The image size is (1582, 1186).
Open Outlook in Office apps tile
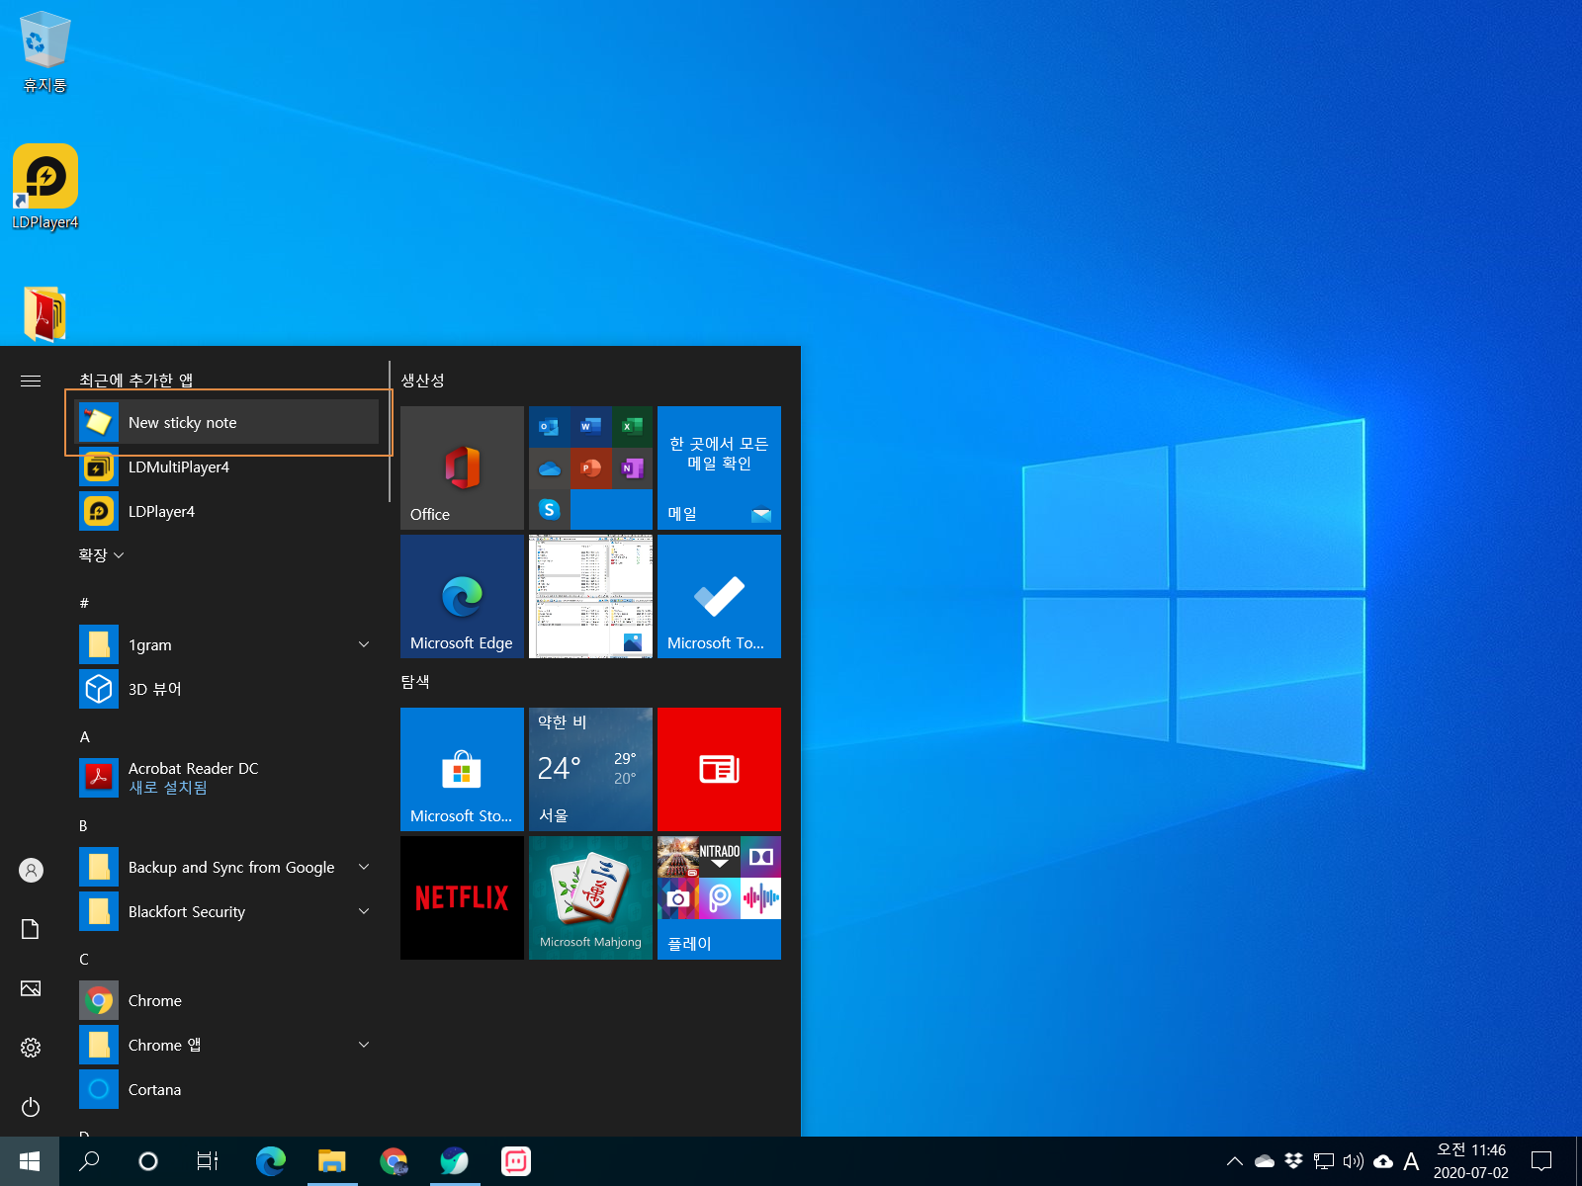[549, 426]
